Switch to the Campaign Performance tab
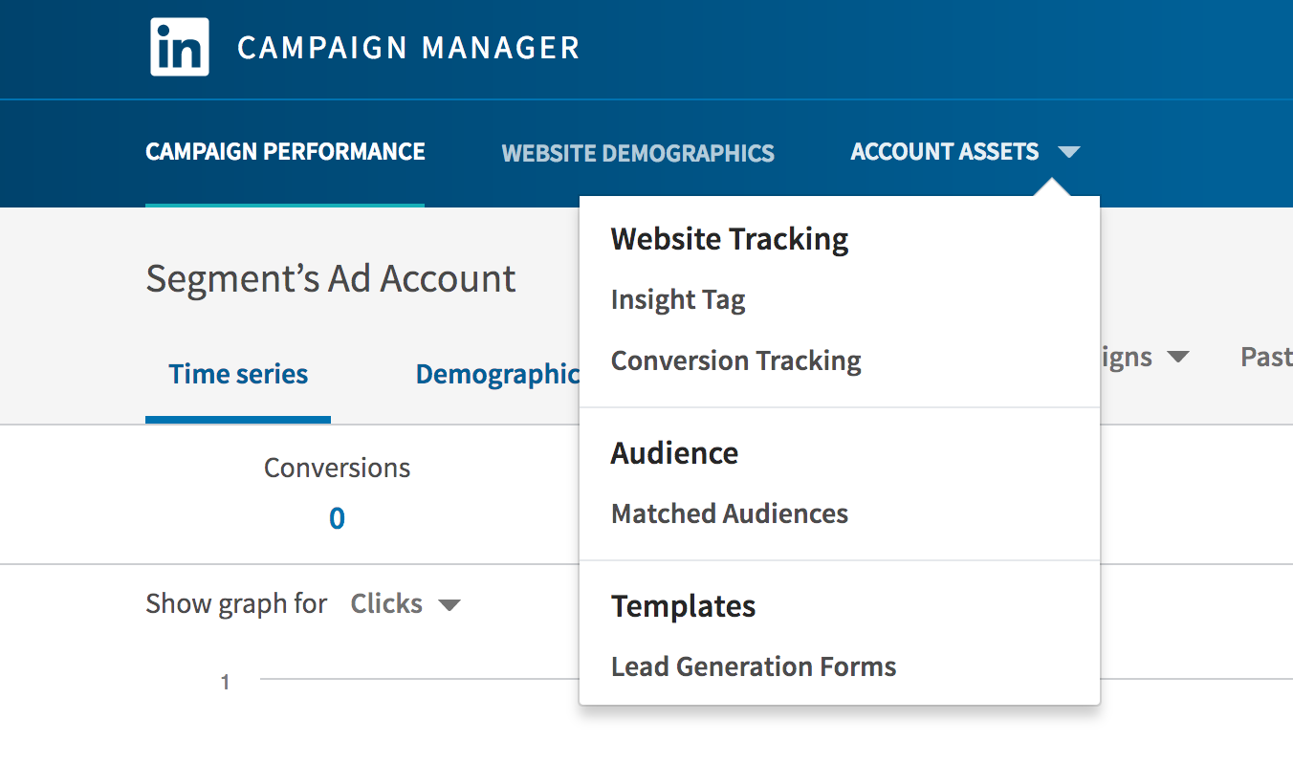Viewport: 1293px width, 764px height. click(x=285, y=151)
